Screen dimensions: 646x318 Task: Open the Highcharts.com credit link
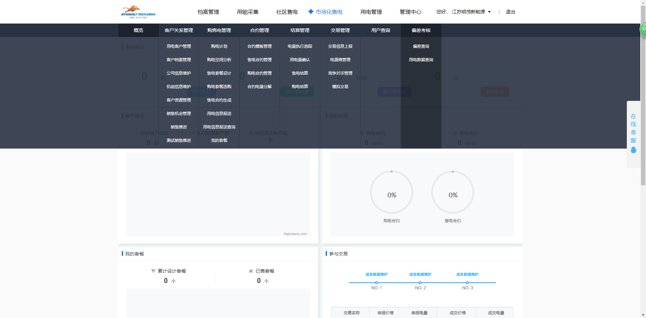(x=295, y=234)
